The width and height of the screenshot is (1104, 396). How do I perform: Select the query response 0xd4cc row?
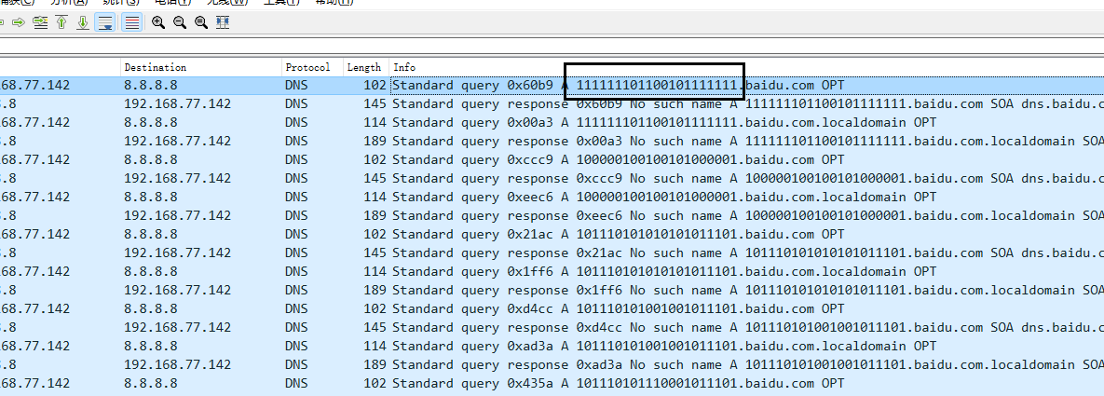coord(552,328)
